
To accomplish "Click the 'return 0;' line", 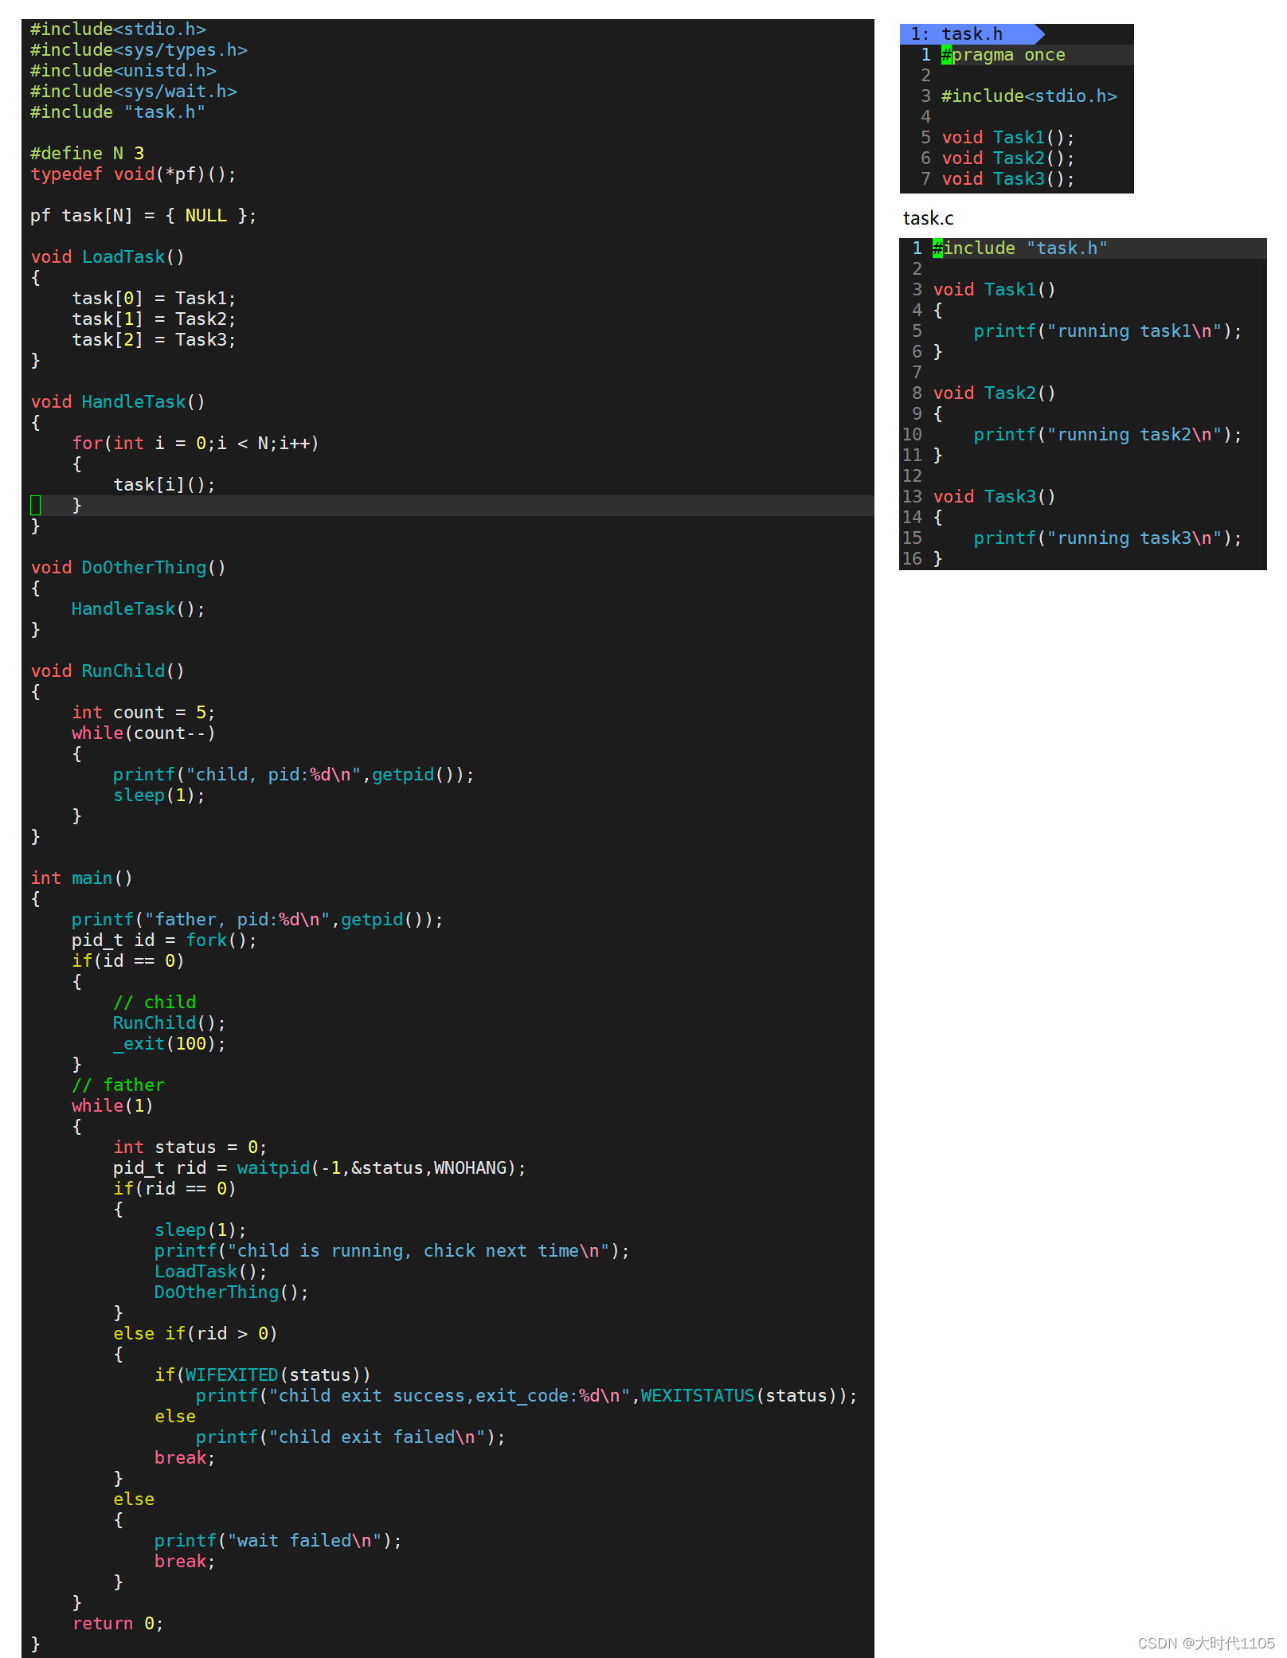I will [118, 1624].
